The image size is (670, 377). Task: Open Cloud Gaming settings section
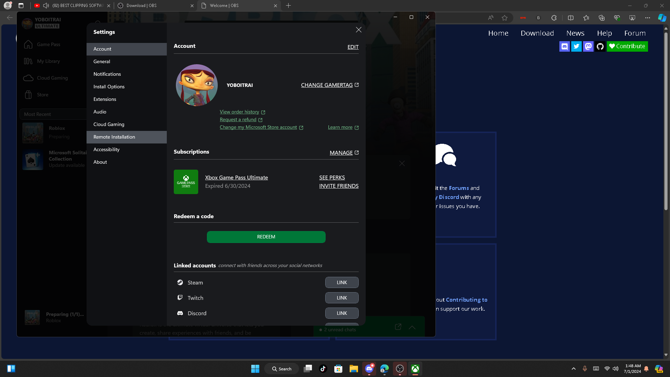point(127,125)
